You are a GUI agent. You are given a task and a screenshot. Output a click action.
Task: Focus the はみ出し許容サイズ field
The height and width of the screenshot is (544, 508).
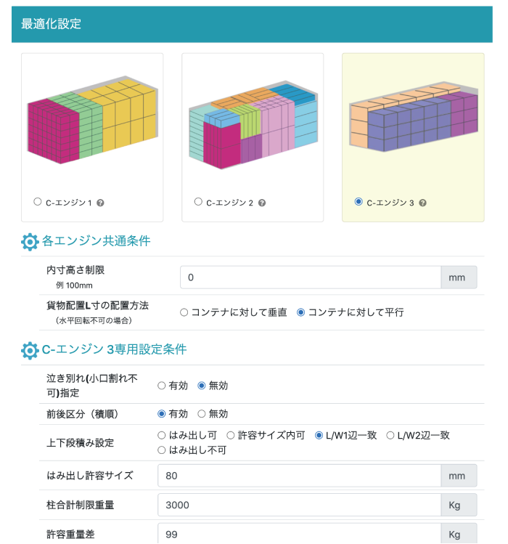click(298, 476)
